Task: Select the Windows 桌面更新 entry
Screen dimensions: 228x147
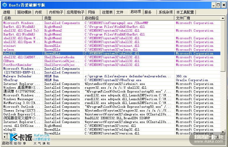Action: [111, 88]
